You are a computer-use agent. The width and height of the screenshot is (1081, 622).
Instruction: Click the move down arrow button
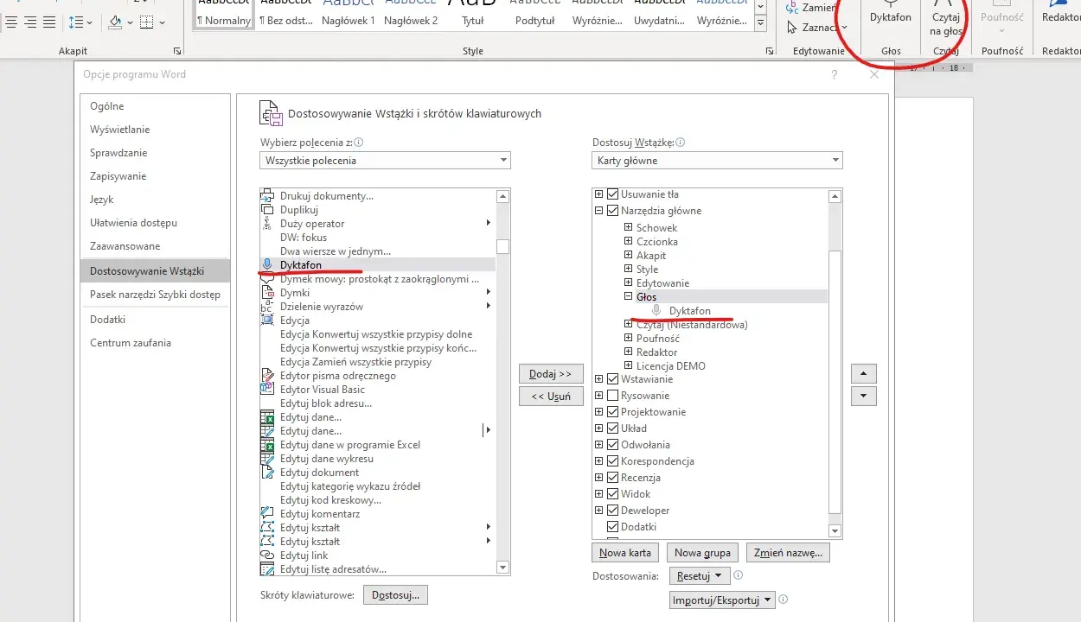(x=864, y=397)
